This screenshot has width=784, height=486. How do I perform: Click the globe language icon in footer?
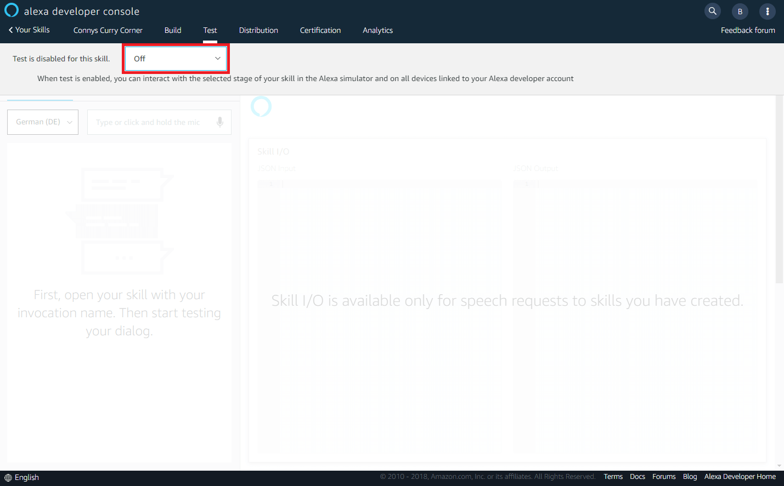[x=8, y=478]
